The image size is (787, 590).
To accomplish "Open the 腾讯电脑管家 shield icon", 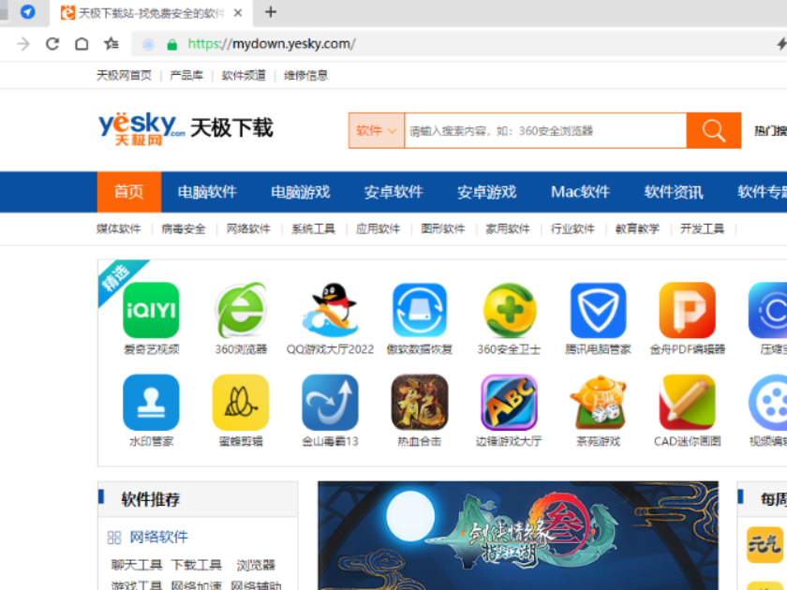I will tap(599, 310).
